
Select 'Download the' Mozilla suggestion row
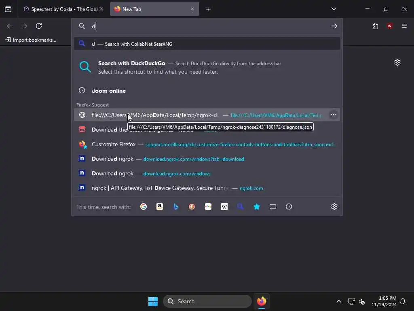[207, 130]
